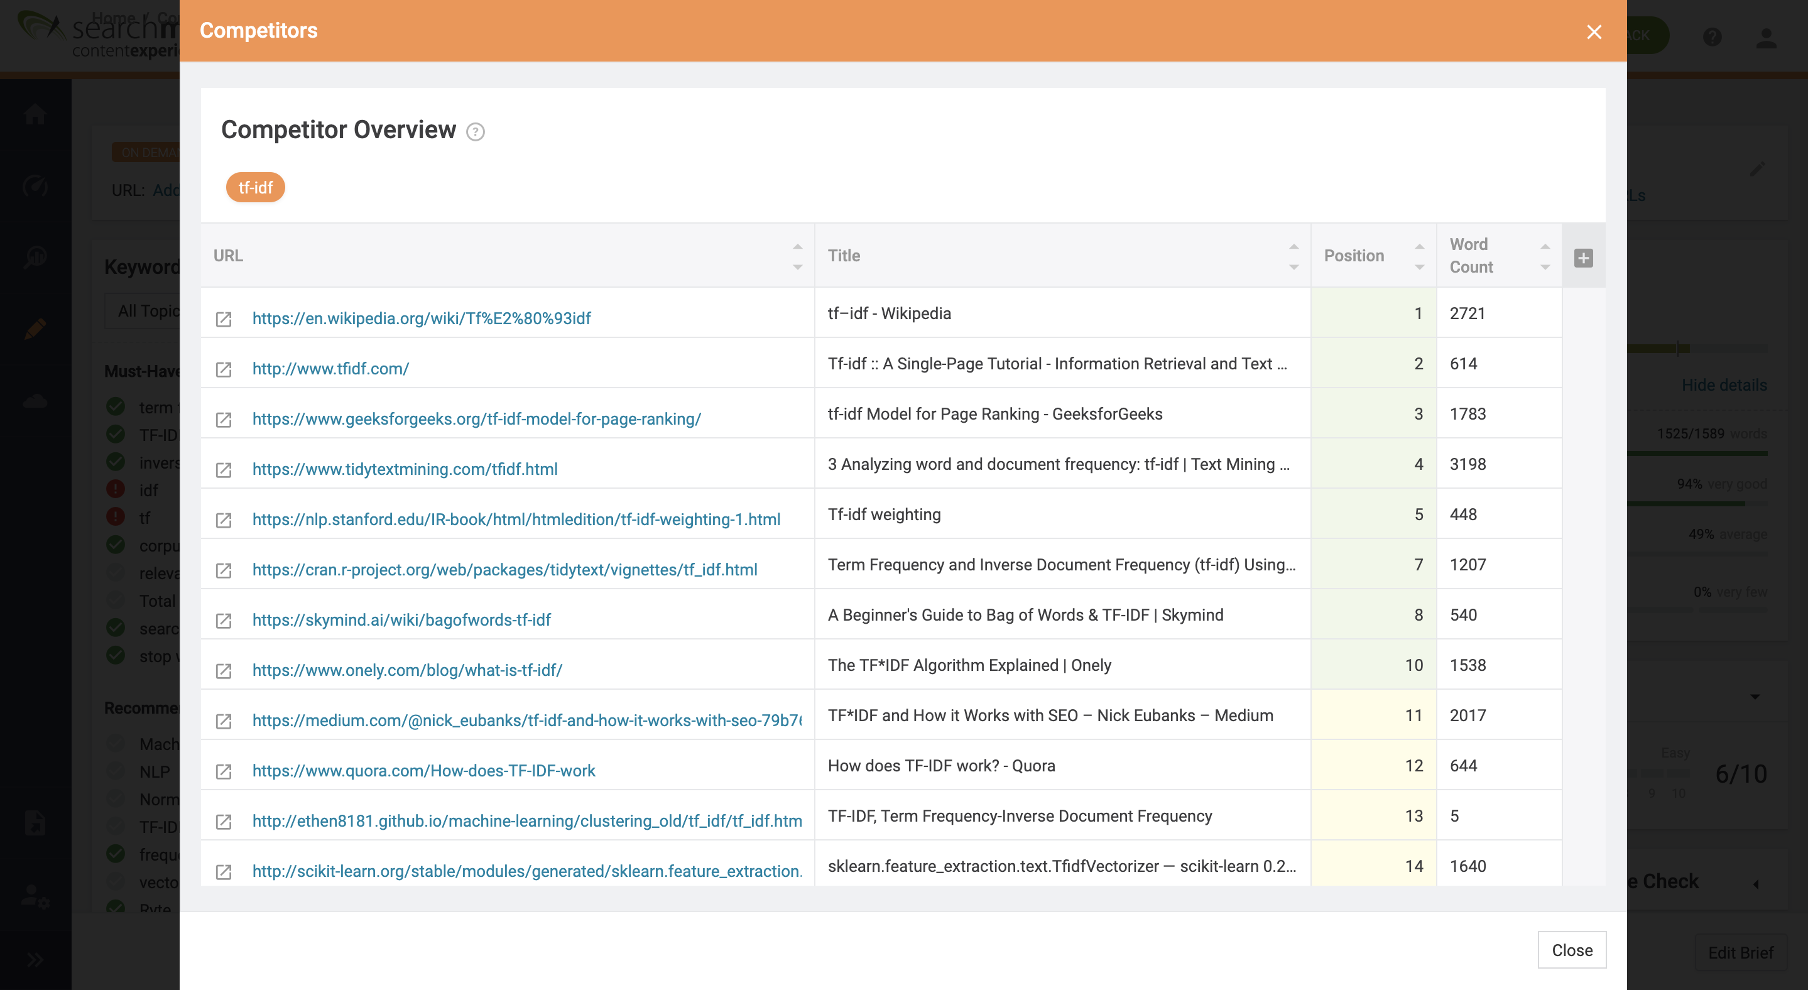Click add column plus icon

(x=1582, y=258)
